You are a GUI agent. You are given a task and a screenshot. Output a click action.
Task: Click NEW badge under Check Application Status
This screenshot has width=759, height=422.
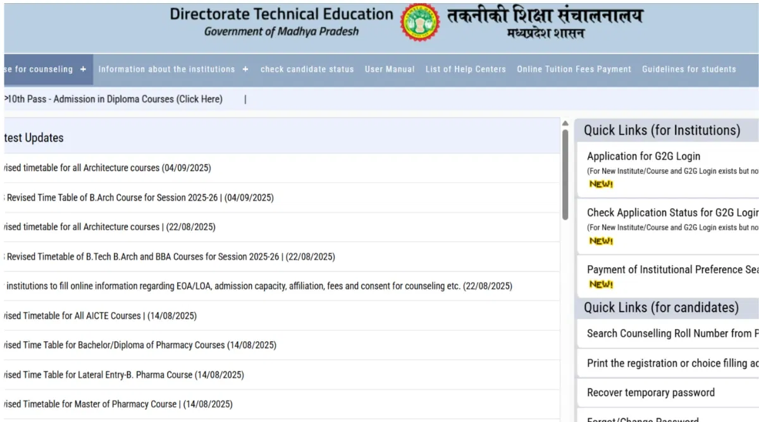(601, 241)
